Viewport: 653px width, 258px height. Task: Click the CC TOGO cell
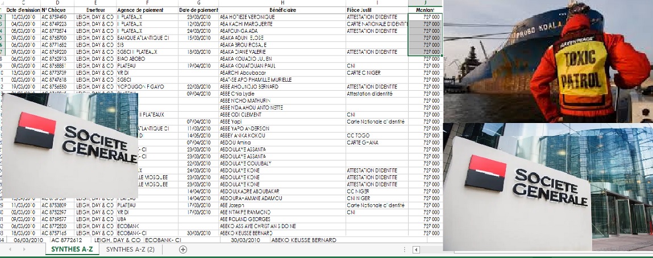coord(377,136)
